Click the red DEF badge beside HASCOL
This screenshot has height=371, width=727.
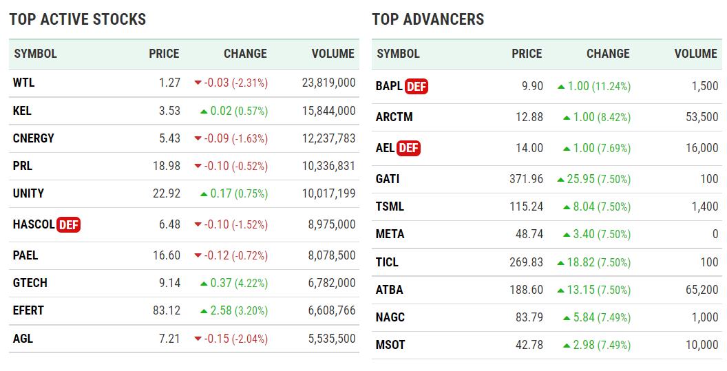click(69, 224)
